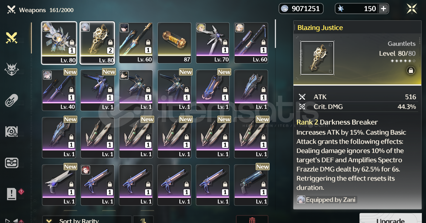The width and height of the screenshot is (426, 223).
Task: Click the red trash discard button
Action: pyautogui.click(x=252, y=220)
